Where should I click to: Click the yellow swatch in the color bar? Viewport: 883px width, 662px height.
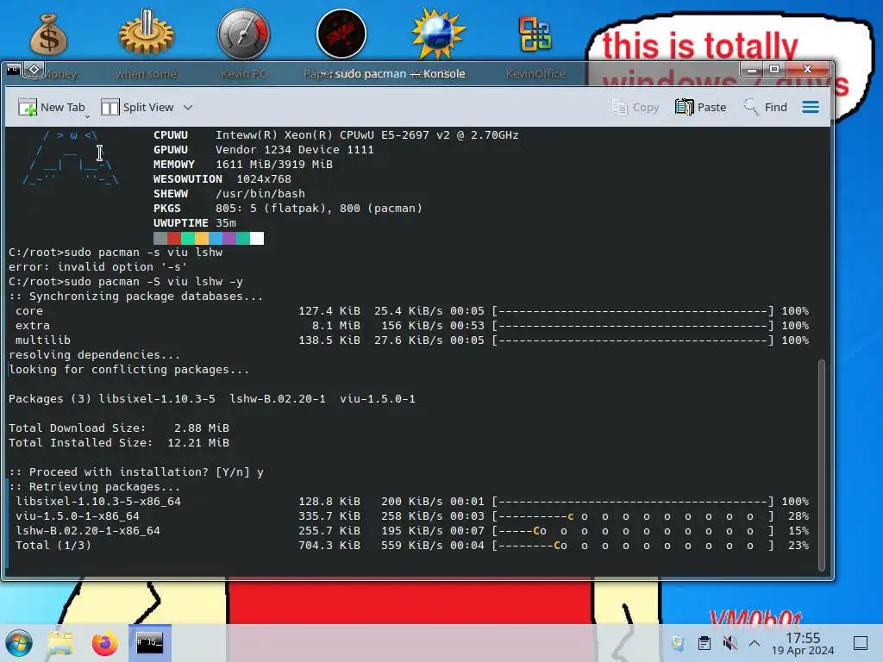tap(202, 238)
